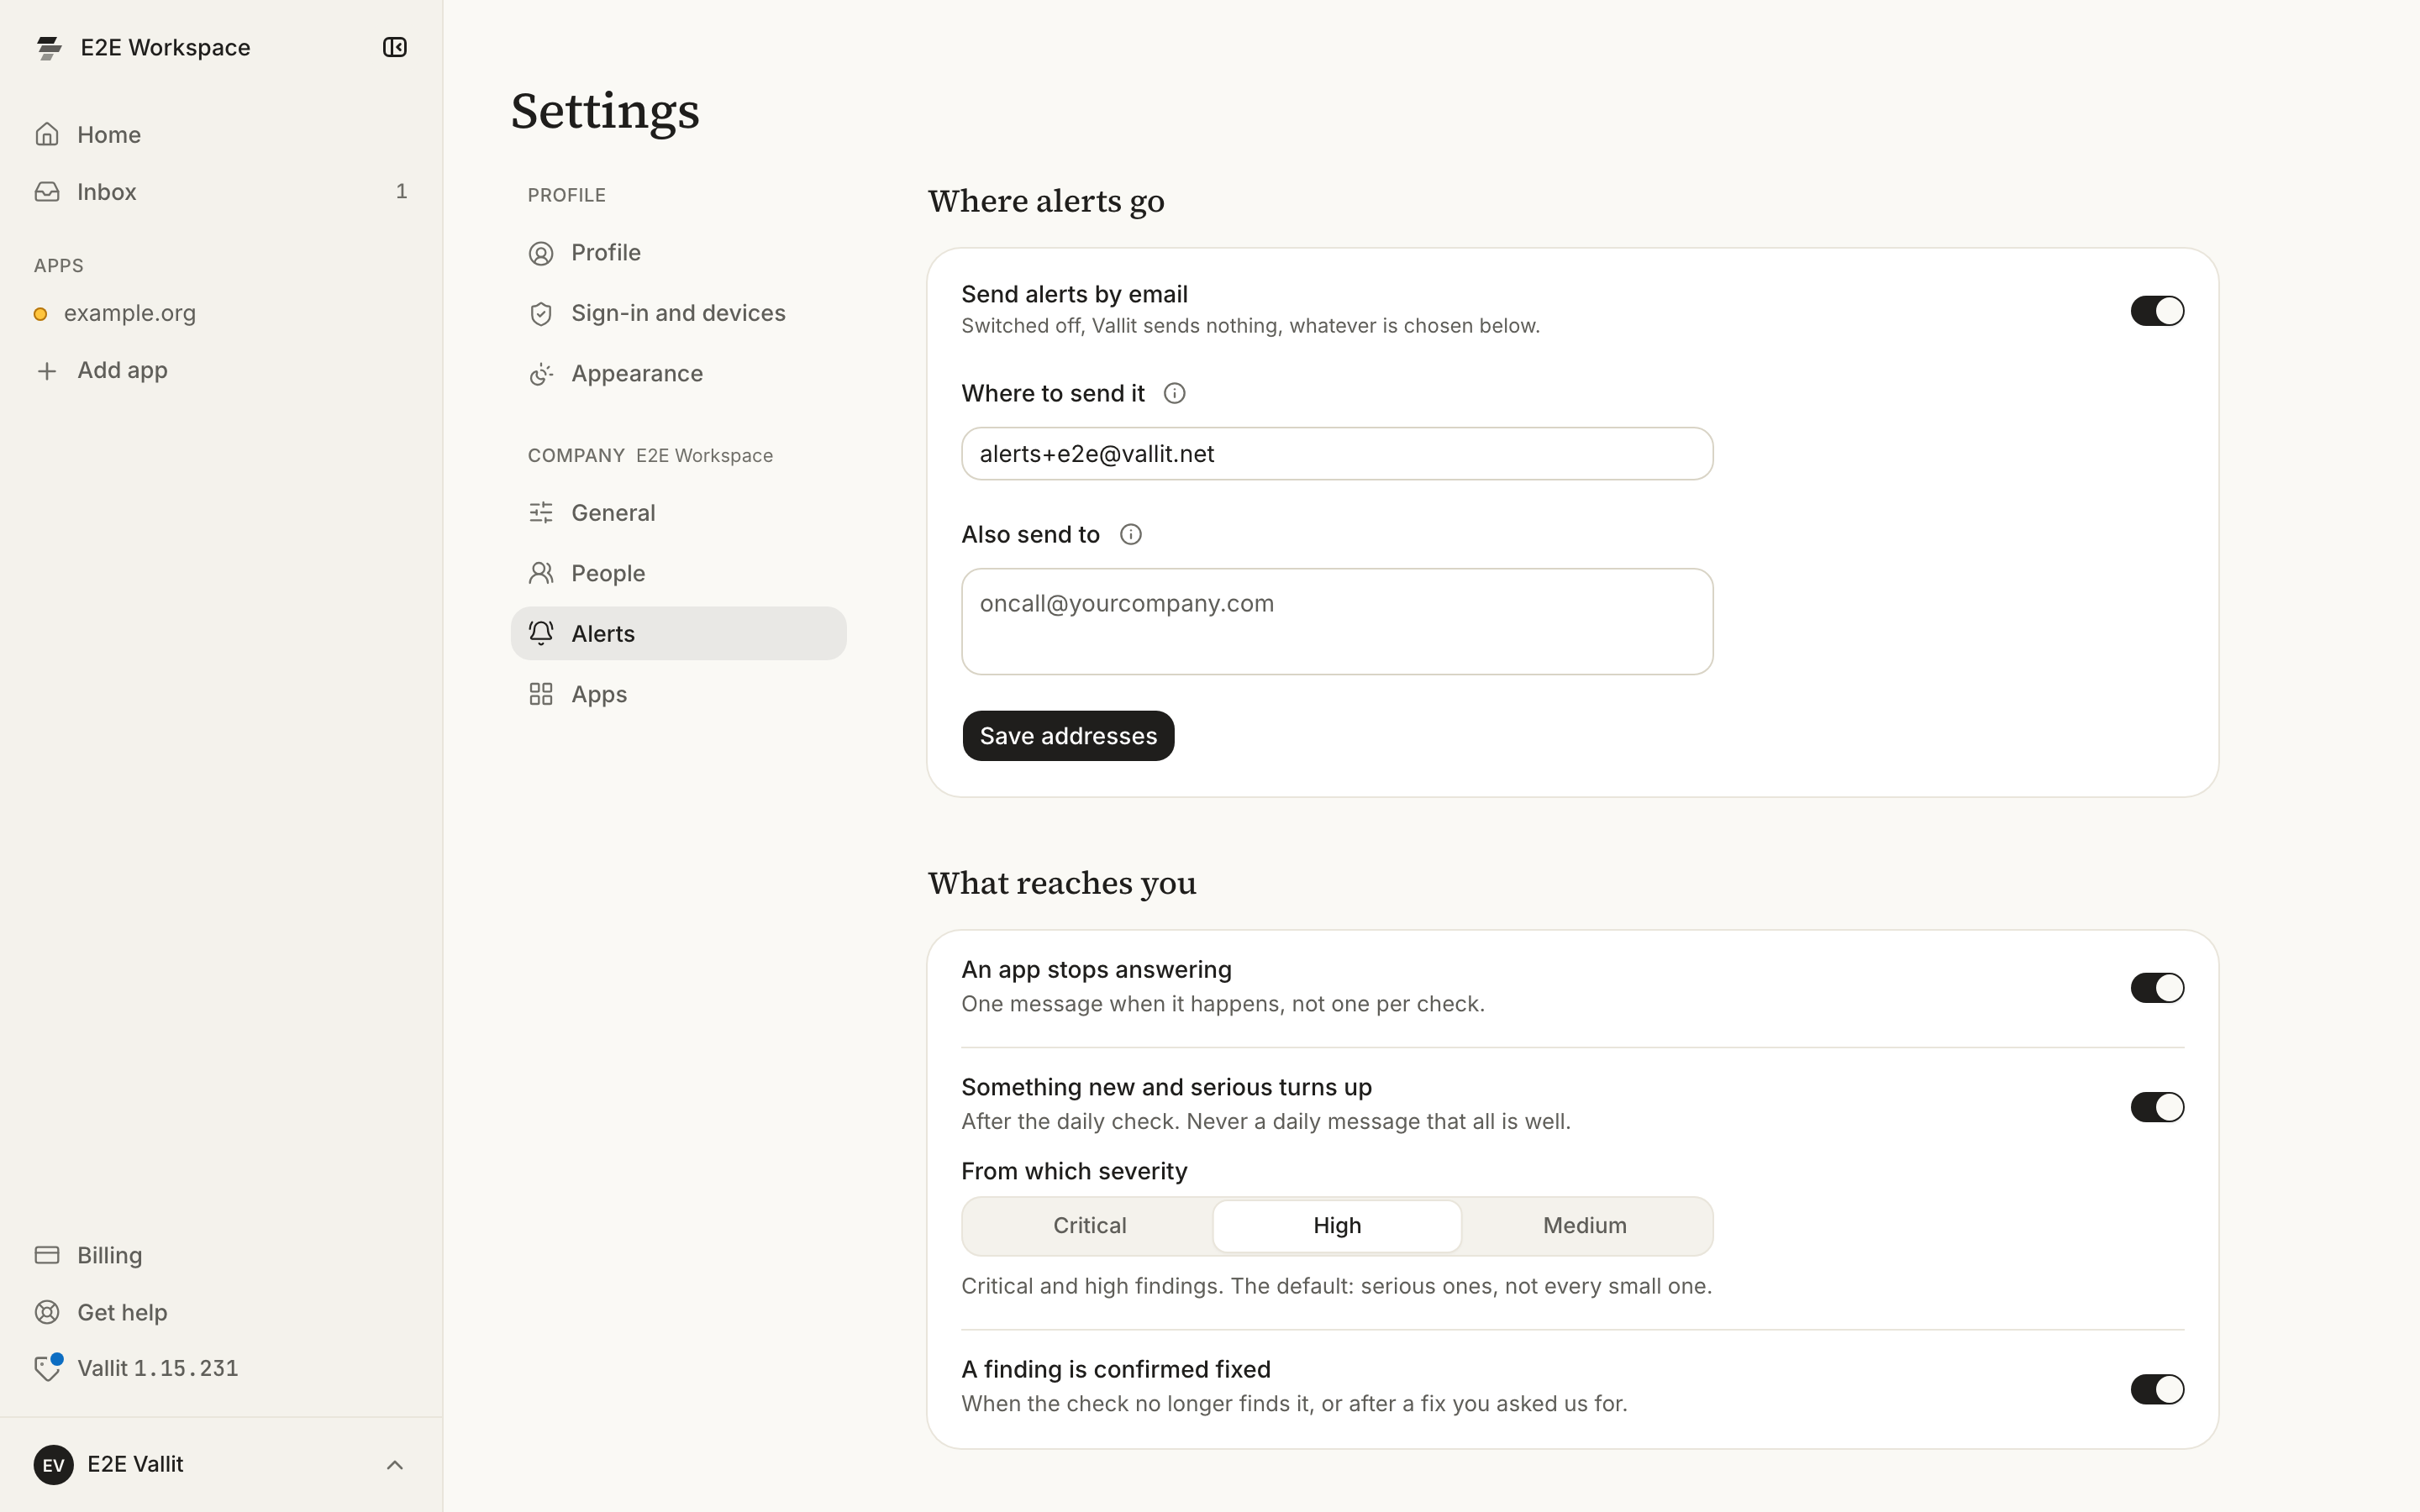Open Get help

click(221, 1312)
